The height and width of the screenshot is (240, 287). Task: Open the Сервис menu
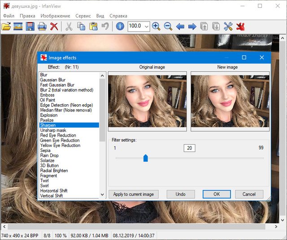[x=83, y=16]
